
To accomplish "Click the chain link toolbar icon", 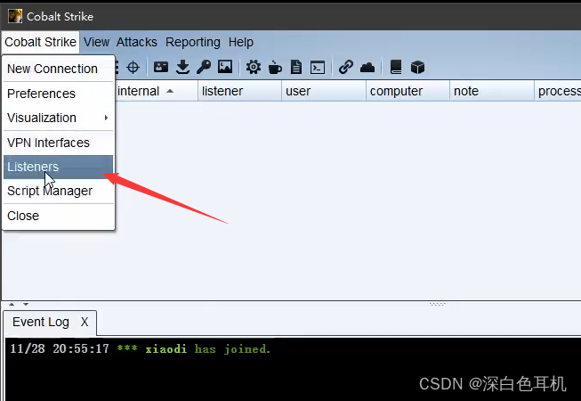I will click(346, 67).
